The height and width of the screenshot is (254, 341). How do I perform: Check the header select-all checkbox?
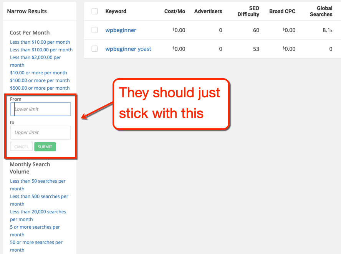tap(94, 11)
